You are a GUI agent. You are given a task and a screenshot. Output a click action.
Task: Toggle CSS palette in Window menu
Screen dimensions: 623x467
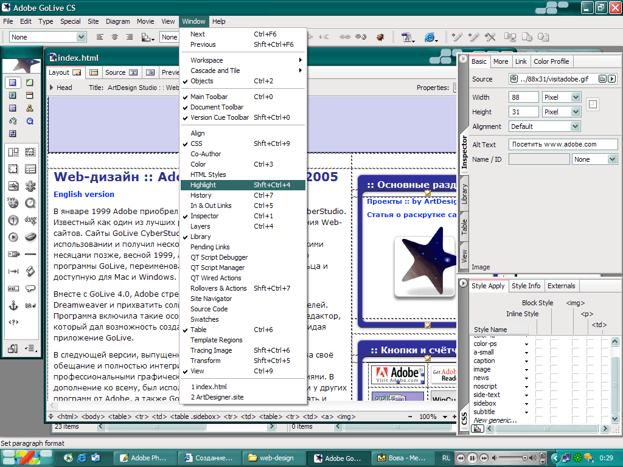(243, 144)
